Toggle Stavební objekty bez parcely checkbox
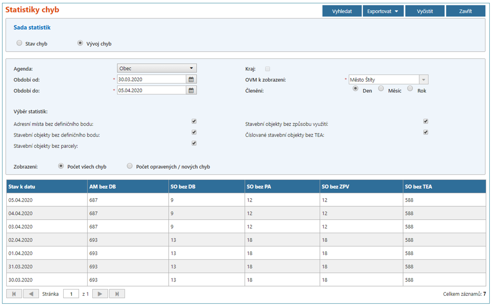The image size is (491, 305). click(x=194, y=143)
